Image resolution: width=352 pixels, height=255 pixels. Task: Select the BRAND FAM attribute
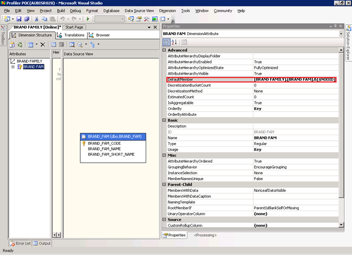coord(34,67)
